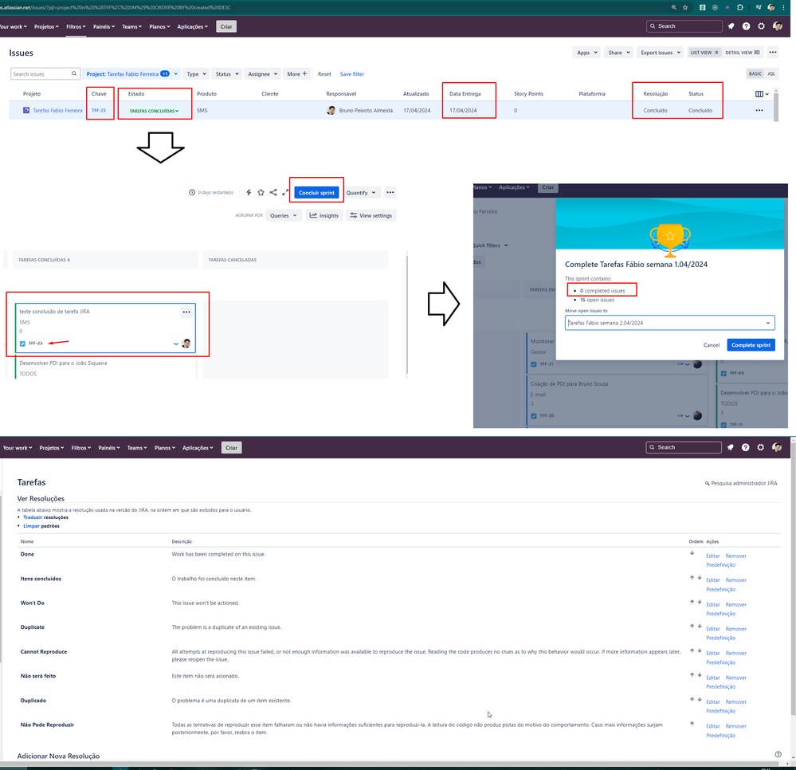Open notifications bell on the Issues page header

pos(731,26)
